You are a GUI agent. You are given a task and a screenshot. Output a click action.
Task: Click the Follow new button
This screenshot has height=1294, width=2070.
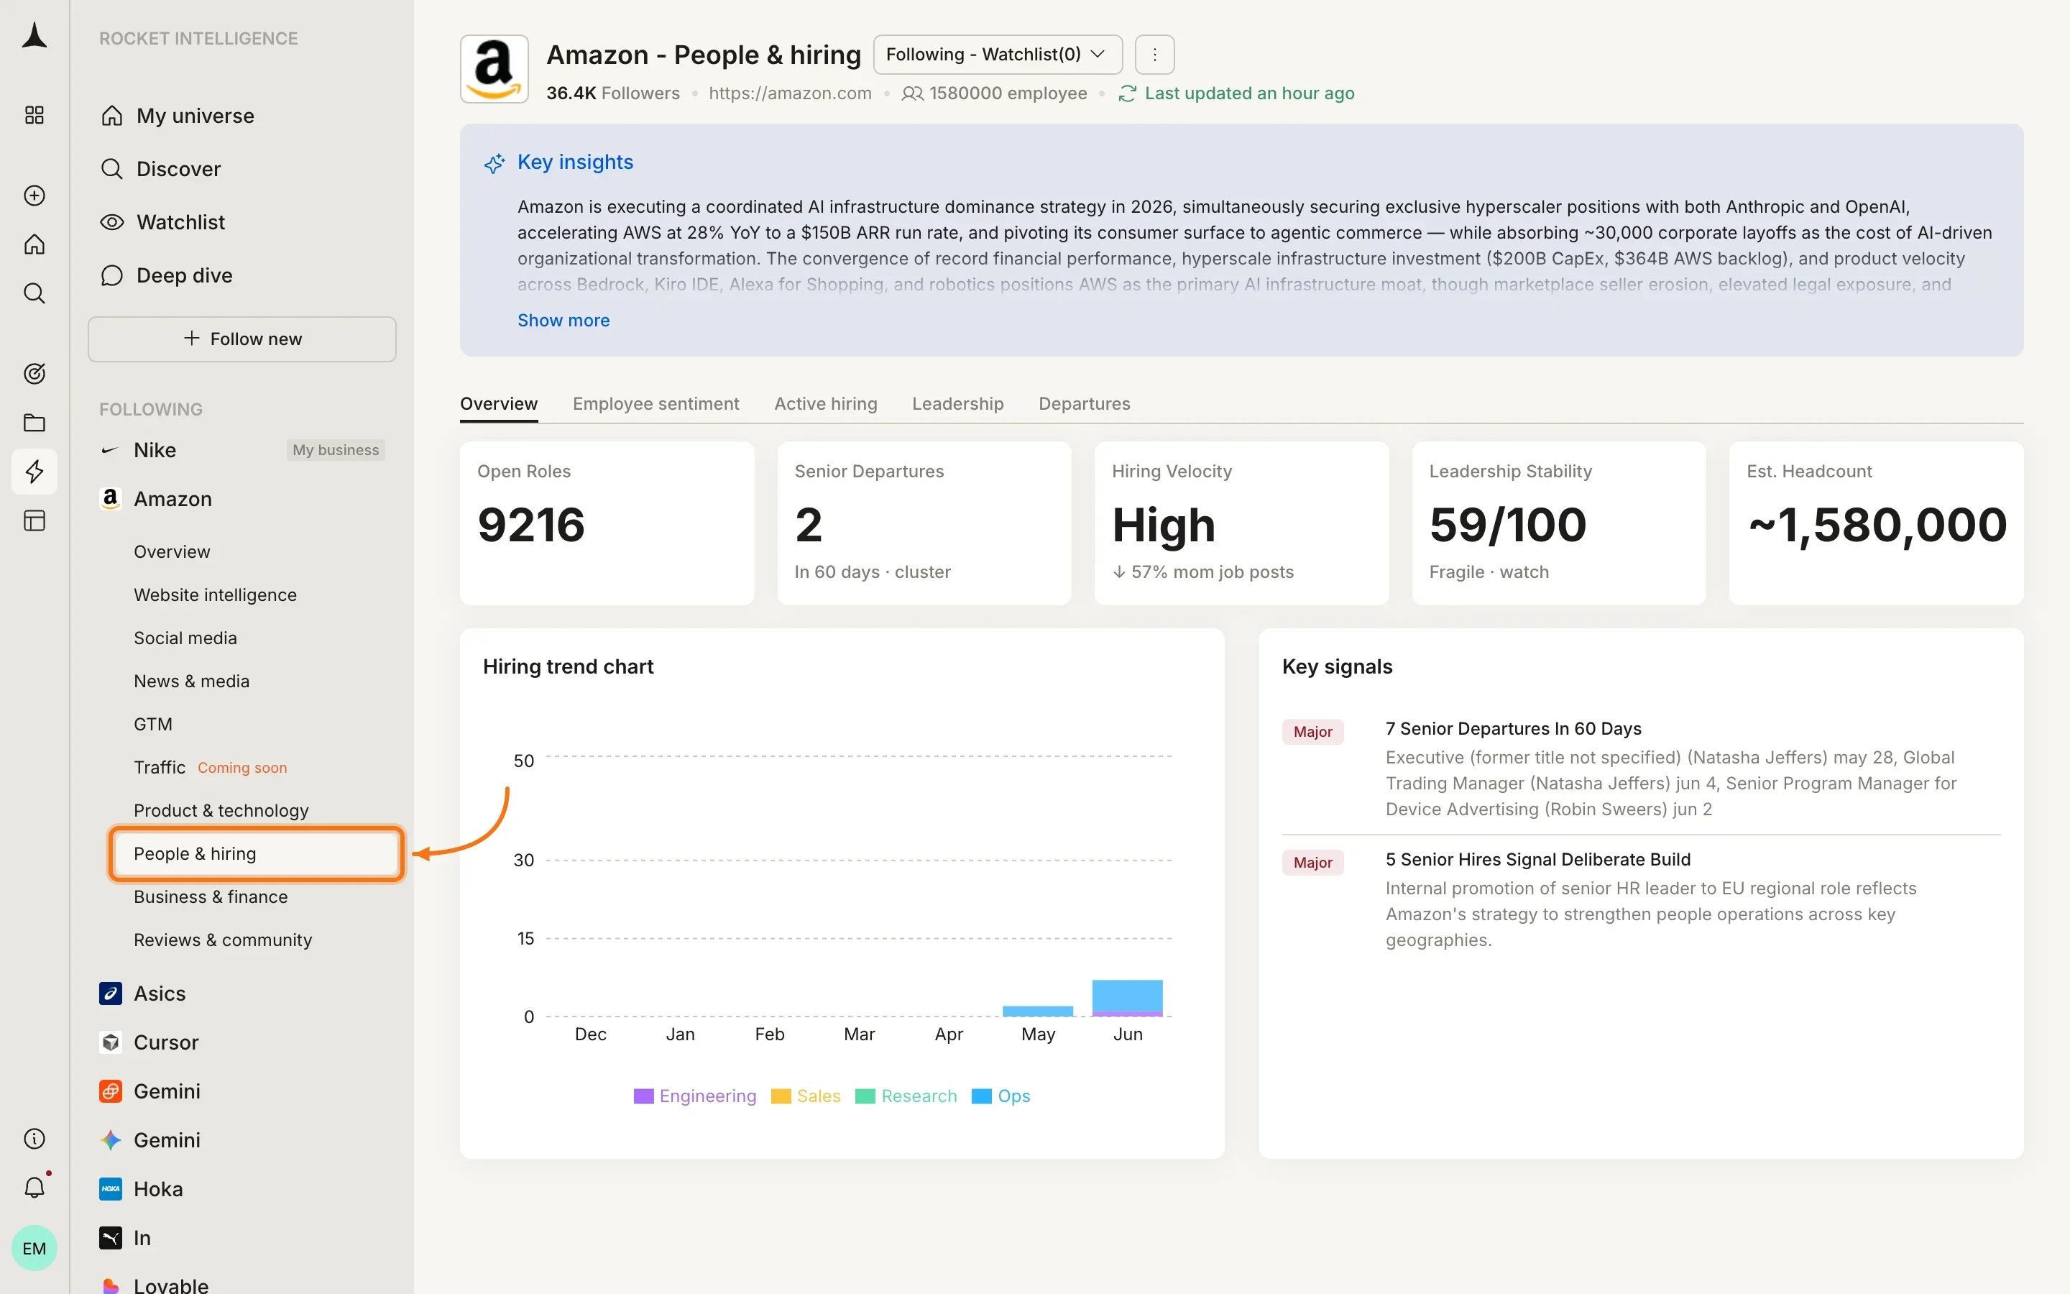point(242,339)
